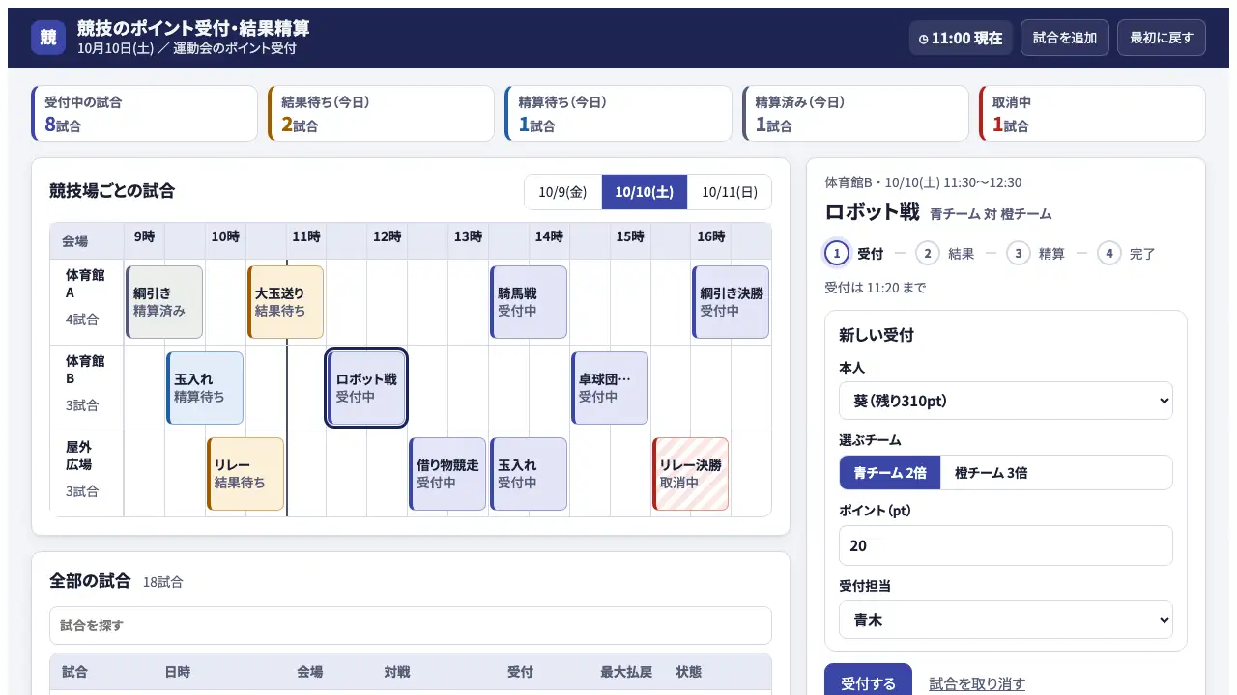Open the 借り物競走 match block
Viewport: 1237px width, 695px height.
(x=447, y=474)
